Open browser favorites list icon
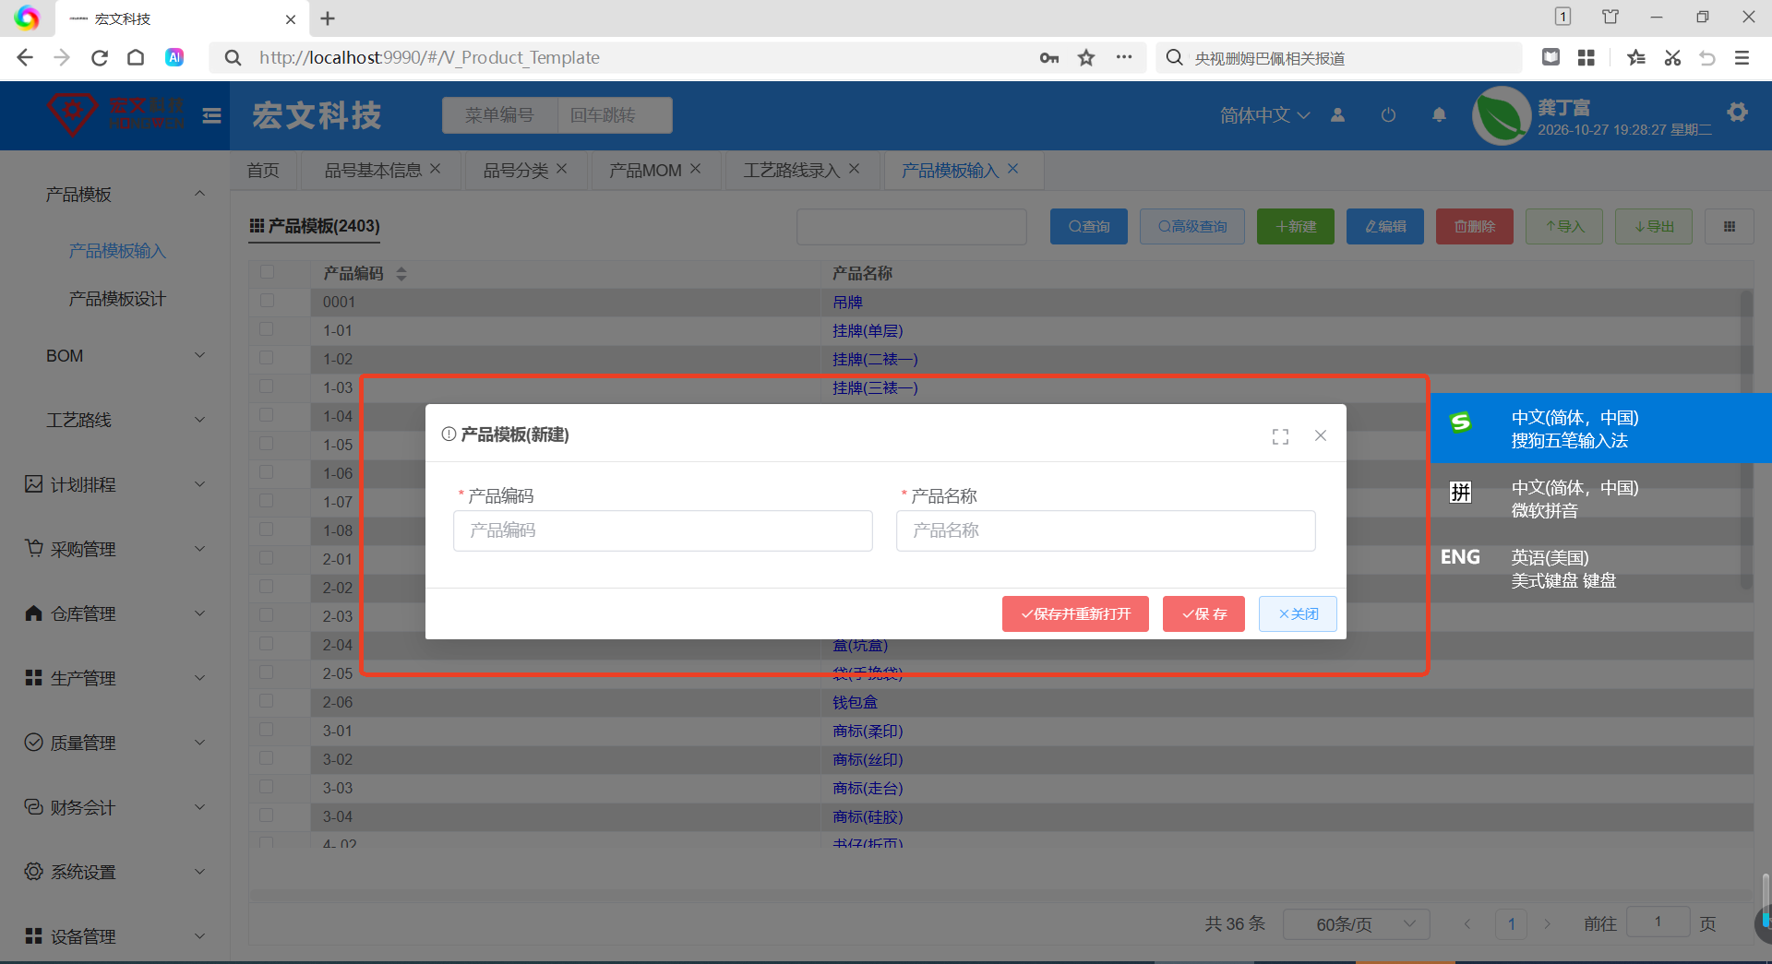 pos(1636,58)
